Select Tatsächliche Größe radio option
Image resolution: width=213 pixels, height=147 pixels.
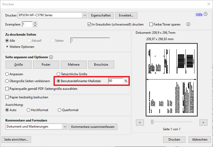point(59,74)
